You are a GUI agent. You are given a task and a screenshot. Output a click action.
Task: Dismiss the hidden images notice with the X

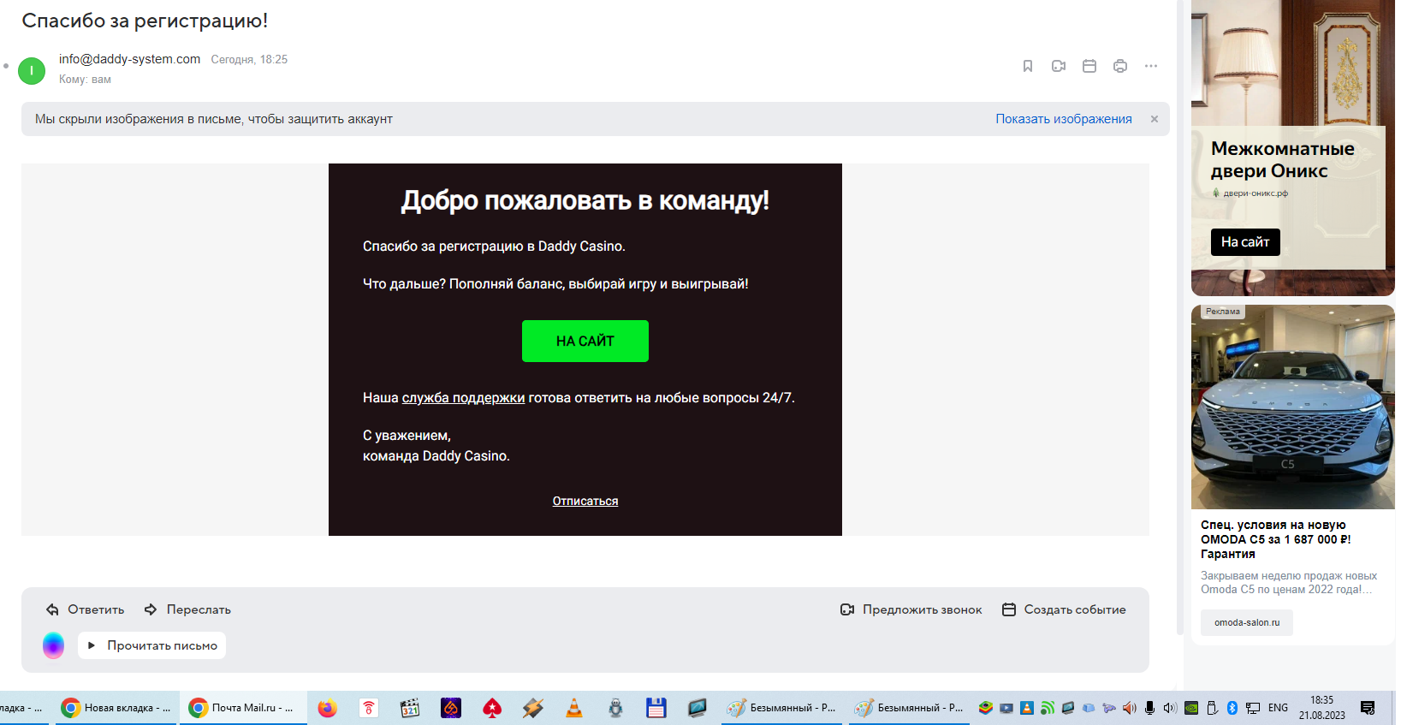click(1155, 119)
